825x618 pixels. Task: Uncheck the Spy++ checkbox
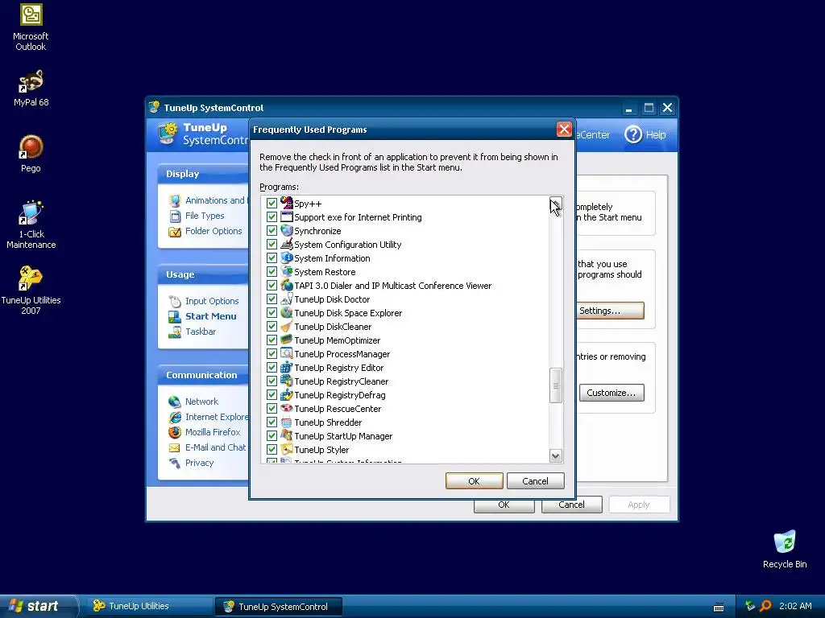(x=272, y=203)
